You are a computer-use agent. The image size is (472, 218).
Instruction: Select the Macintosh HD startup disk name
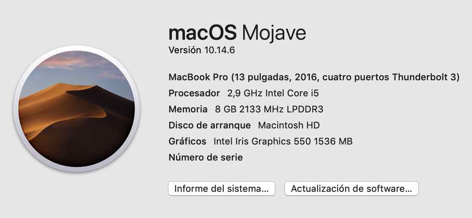[x=289, y=125]
